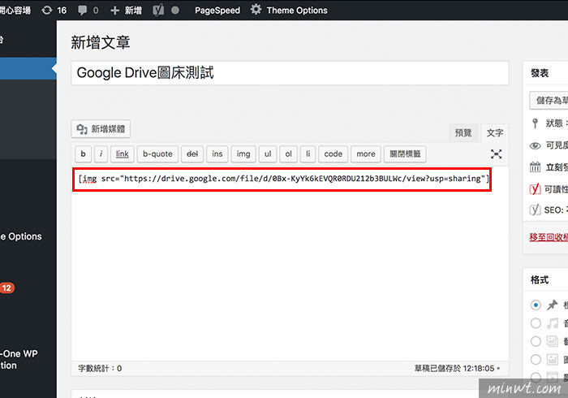The height and width of the screenshot is (398, 568).
Task: Click the Options sidebar menu item
Action: point(21,236)
